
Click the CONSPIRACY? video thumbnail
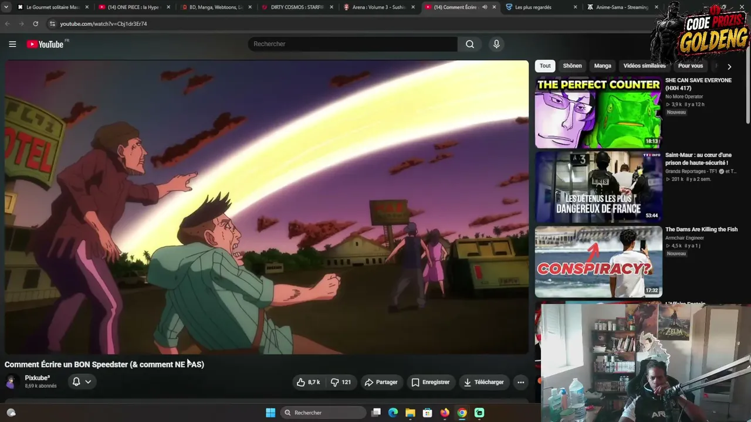(598, 261)
